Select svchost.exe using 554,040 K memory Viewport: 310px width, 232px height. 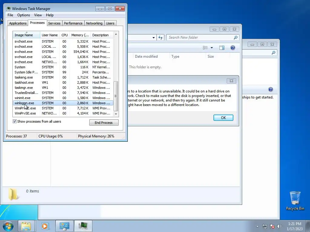[63, 52]
